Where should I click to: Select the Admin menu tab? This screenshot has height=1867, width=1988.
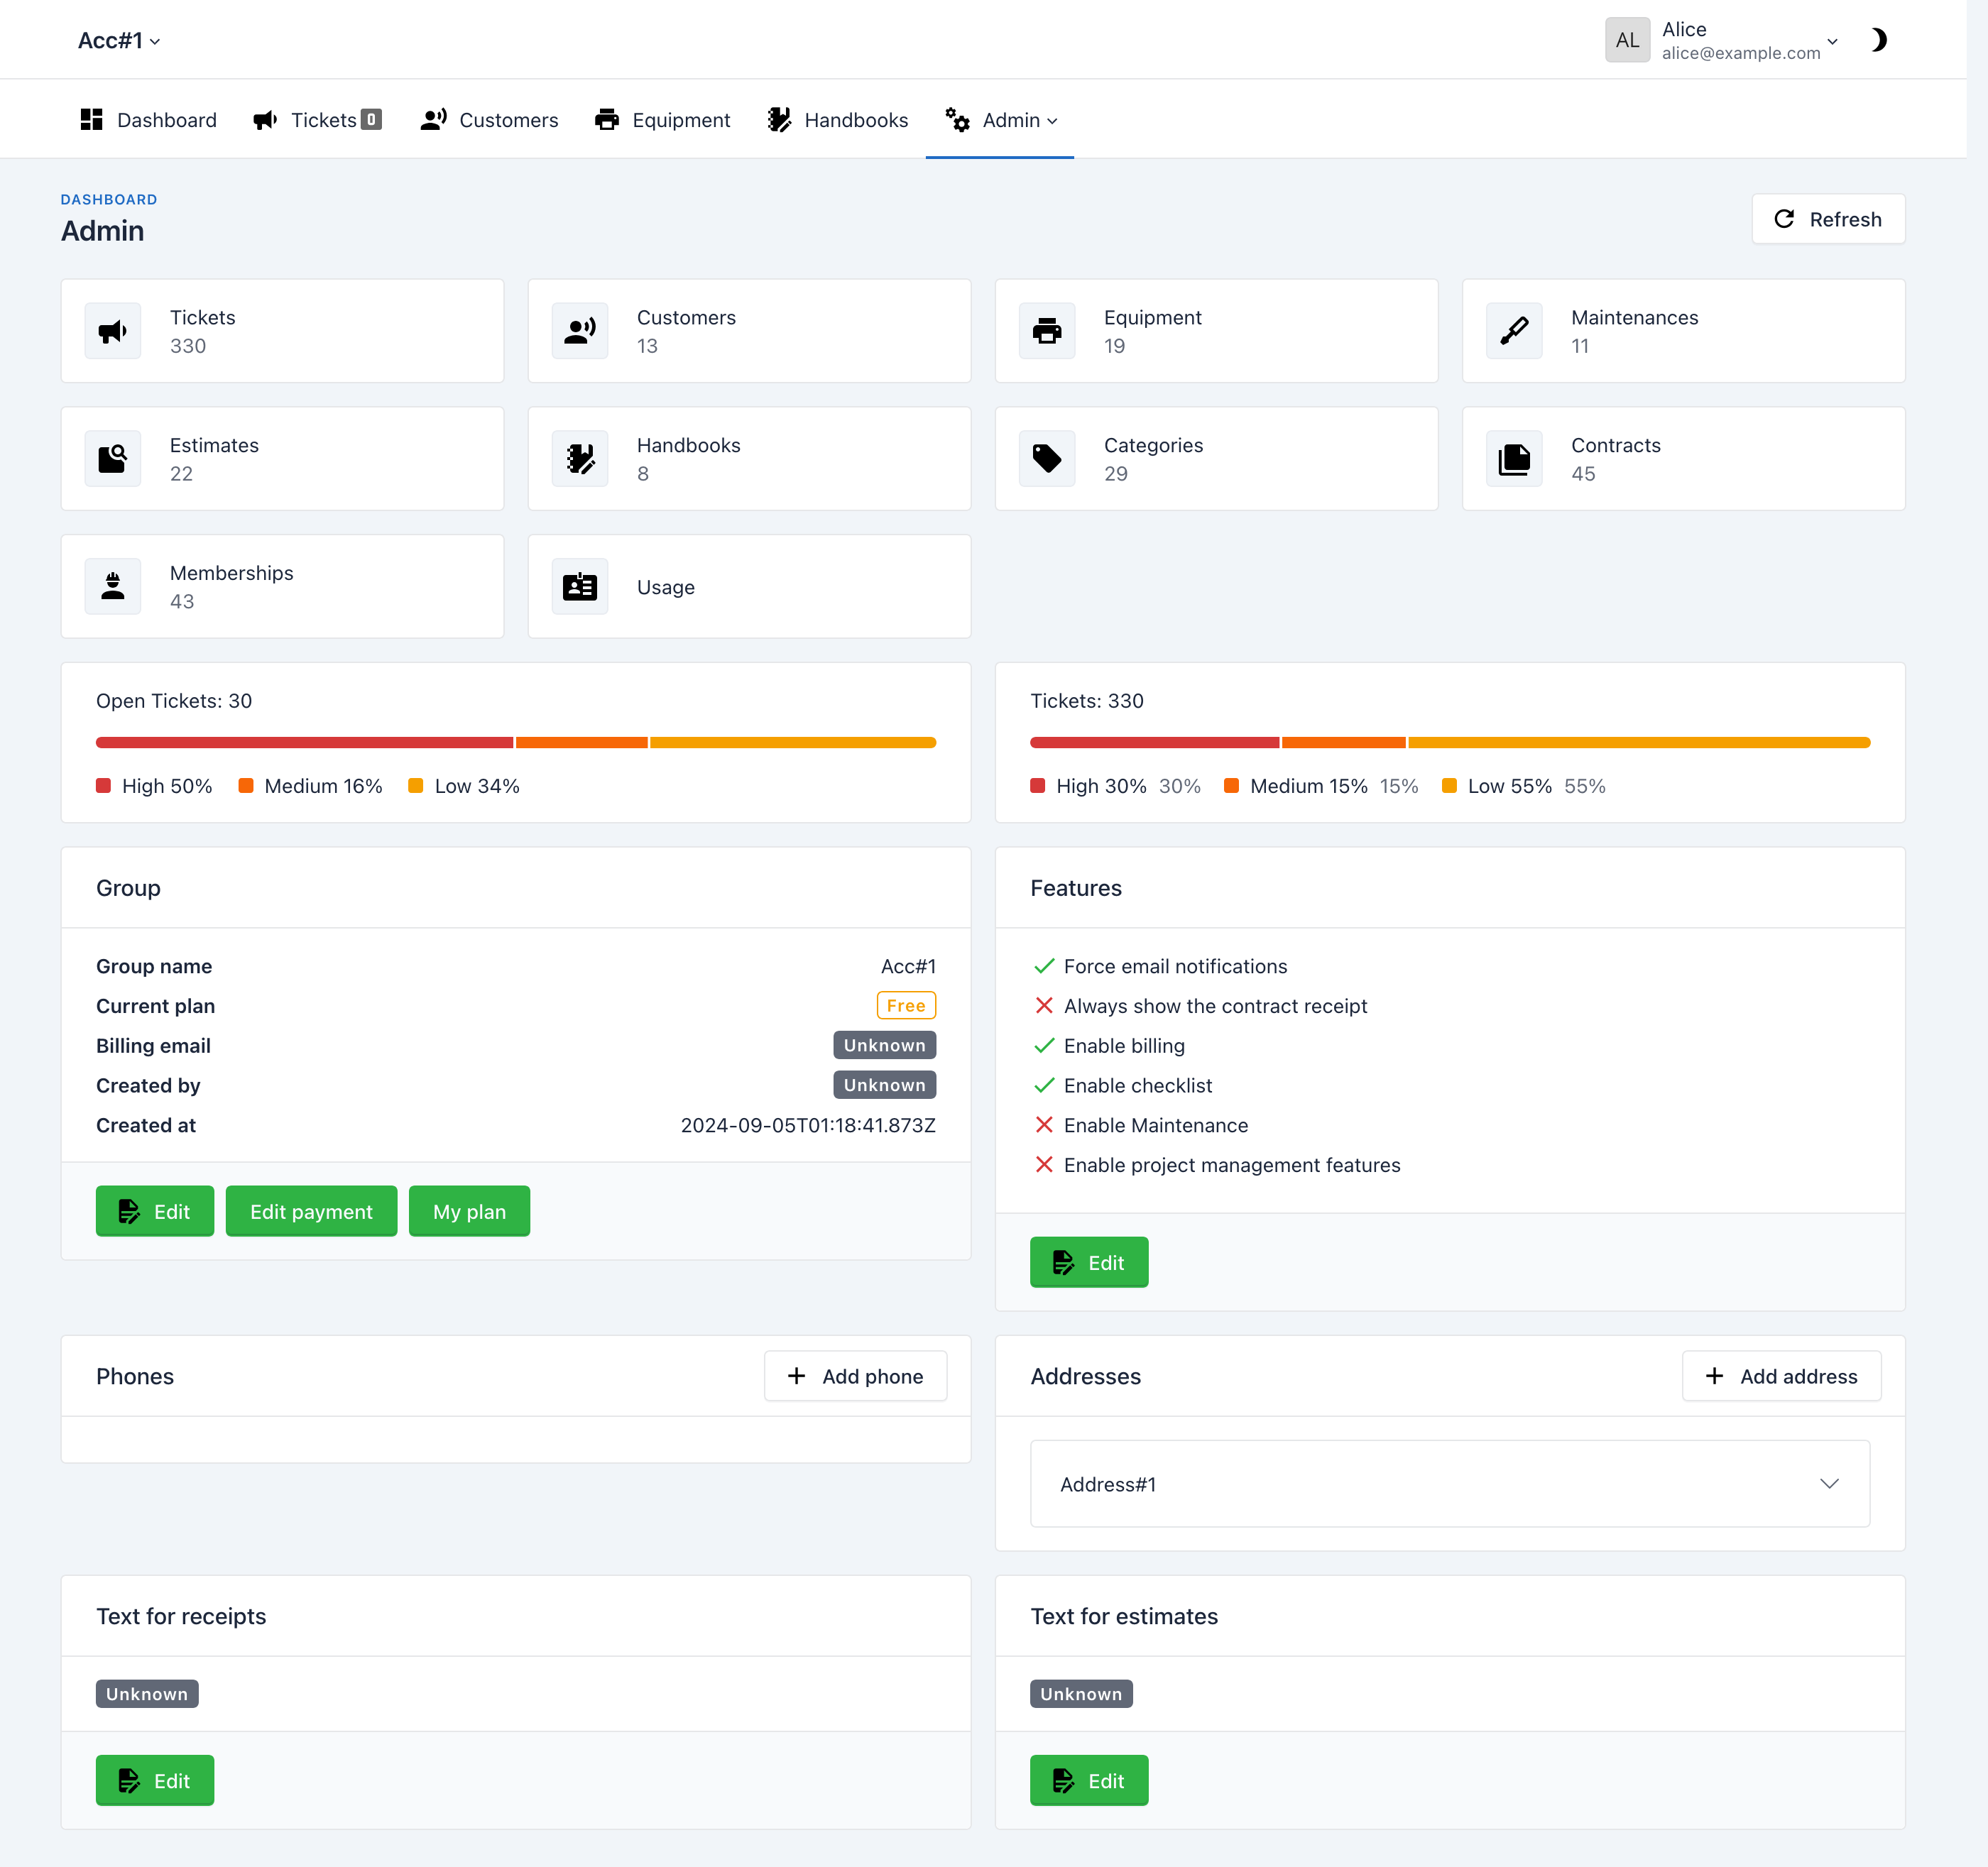coord(1000,119)
